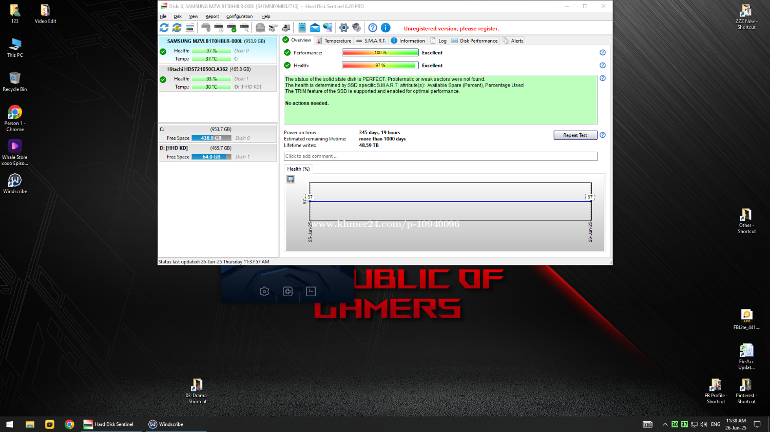Open File Explorer from the taskbar
770x432 pixels.
click(30, 424)
